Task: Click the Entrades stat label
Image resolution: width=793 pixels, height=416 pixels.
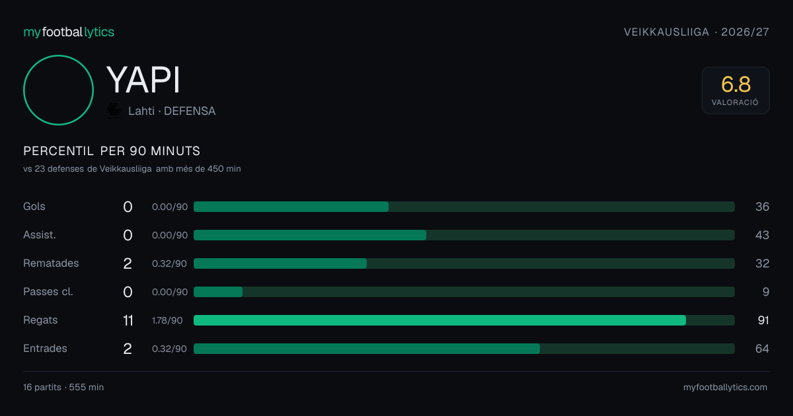Action: tap(45, 349)
